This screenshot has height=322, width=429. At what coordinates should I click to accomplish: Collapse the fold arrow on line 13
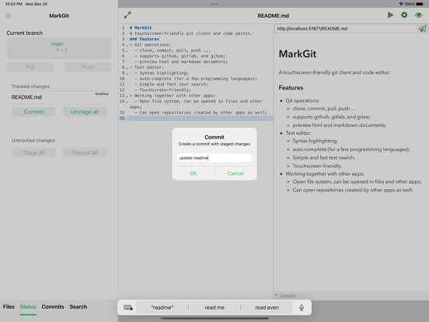point(127,96)
